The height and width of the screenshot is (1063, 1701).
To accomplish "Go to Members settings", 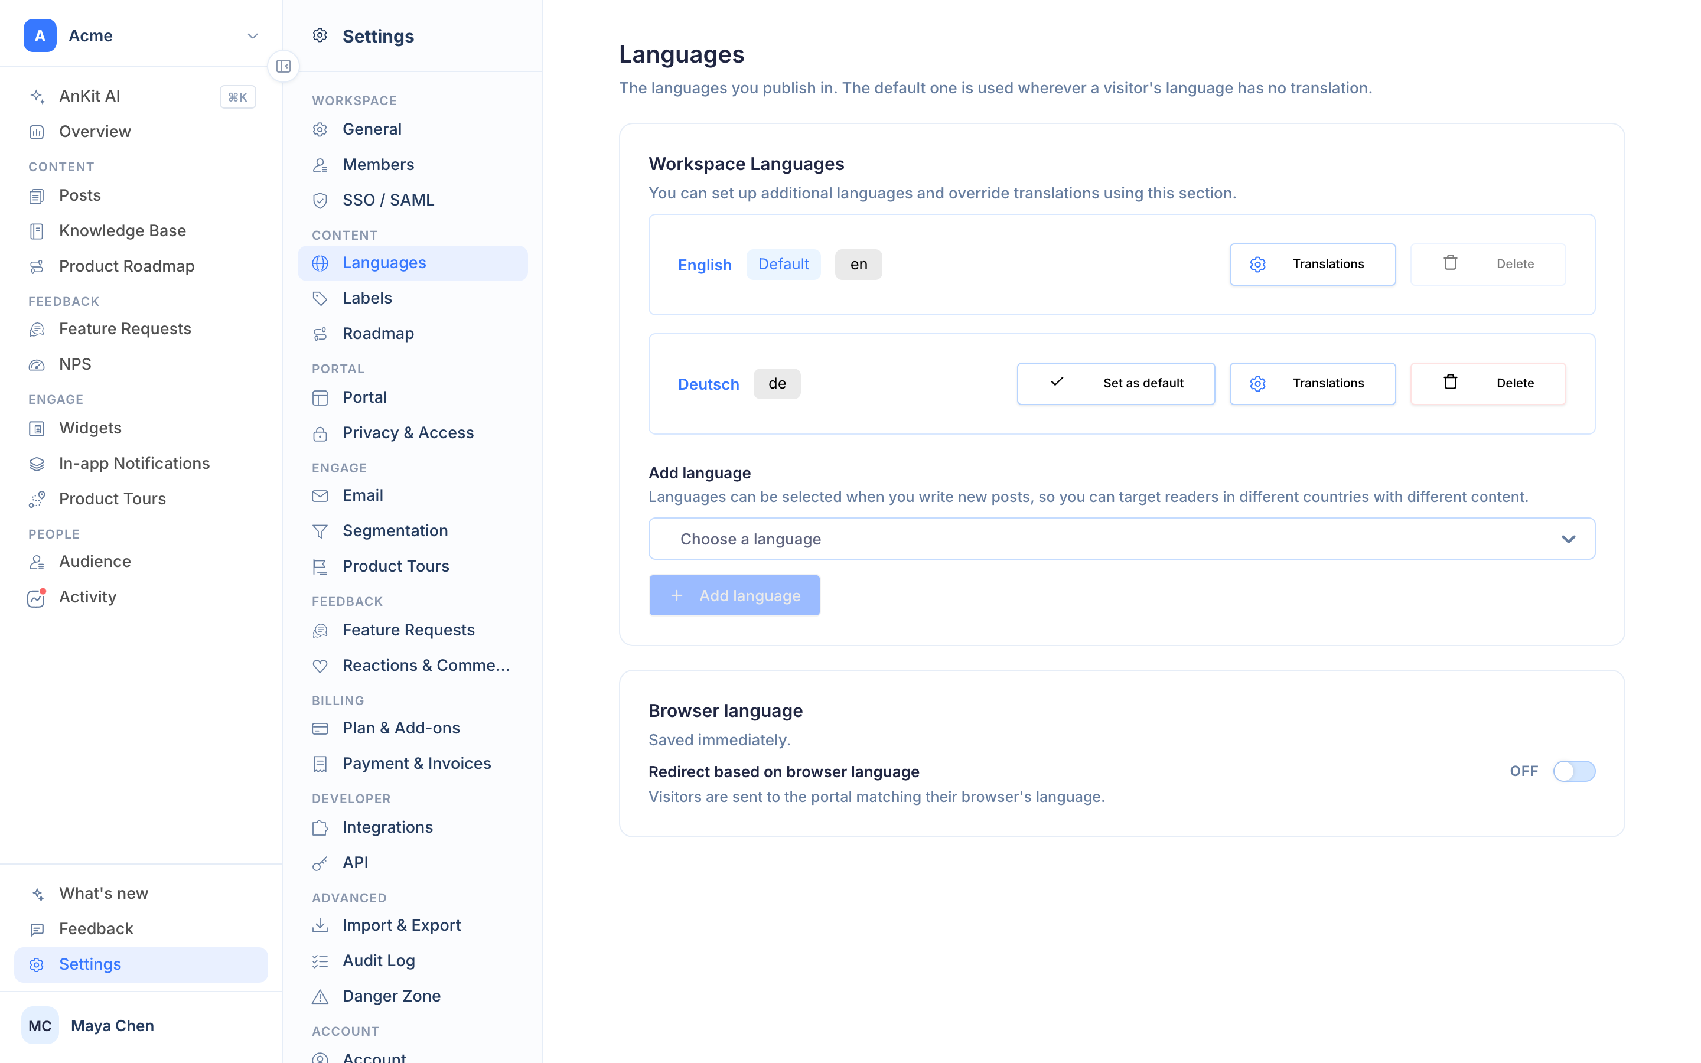I will click(x=413, y=165).
